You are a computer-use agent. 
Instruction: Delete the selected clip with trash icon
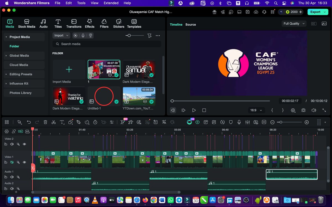(45, 122)
